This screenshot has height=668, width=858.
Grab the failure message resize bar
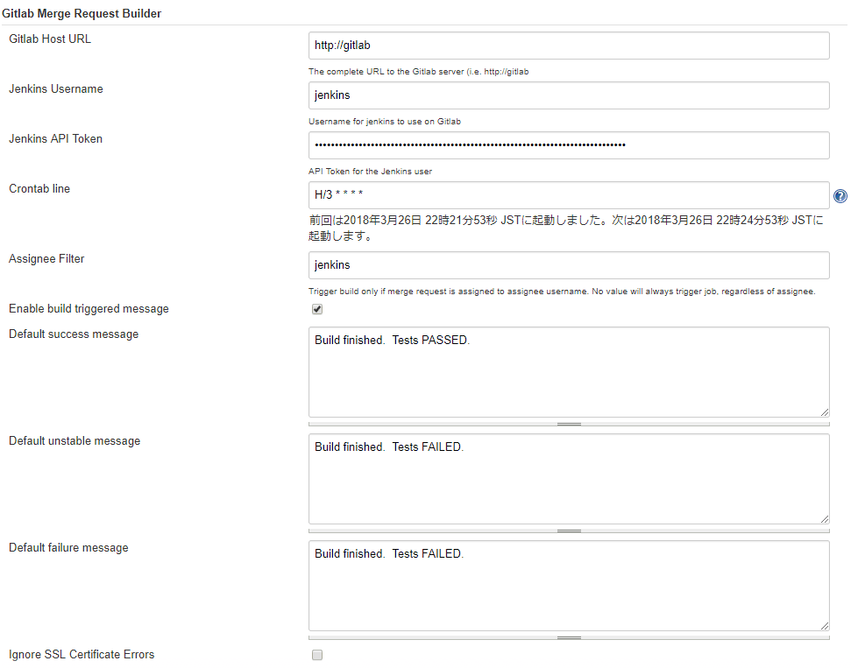(x=569, y=638)
